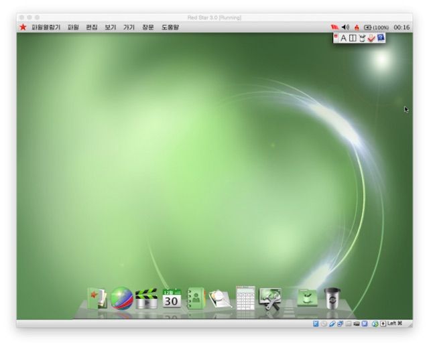The width and height of the screenshot is (429, 347).
Task: Open the trash can in the dock
Action: [x=332, y=298]
